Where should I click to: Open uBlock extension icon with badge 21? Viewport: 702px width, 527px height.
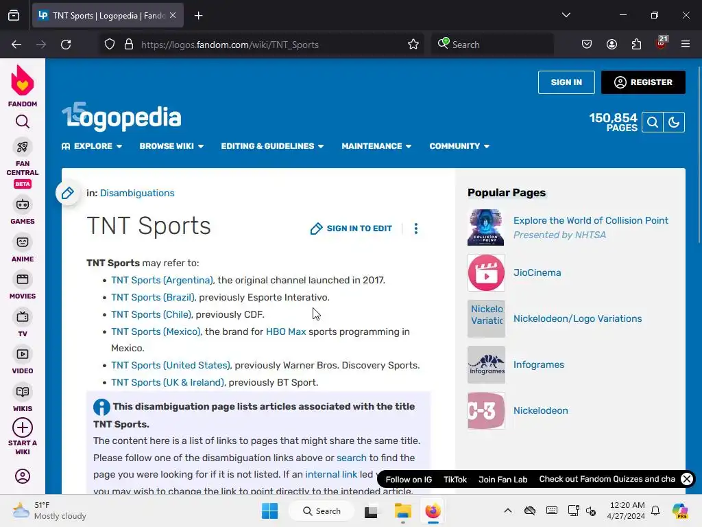662,43
